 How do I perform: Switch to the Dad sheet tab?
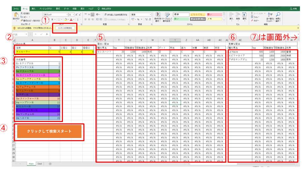coord(40,164)
